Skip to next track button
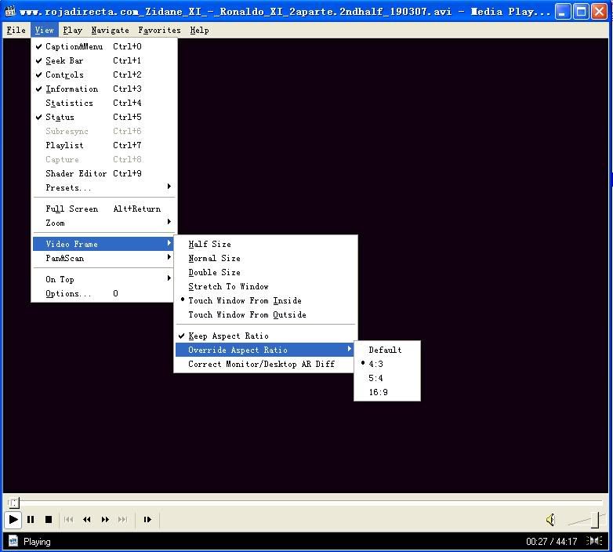Screen dimensions: 613x552 click(x=123, y=520)
